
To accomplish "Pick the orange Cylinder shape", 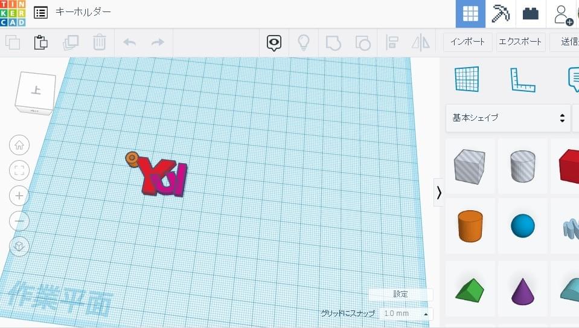I will [x=470, y=226].
